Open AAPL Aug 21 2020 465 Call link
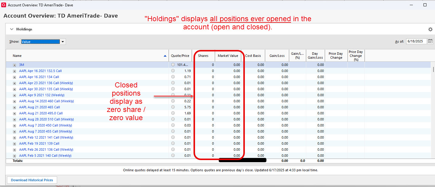 (39, 107)
